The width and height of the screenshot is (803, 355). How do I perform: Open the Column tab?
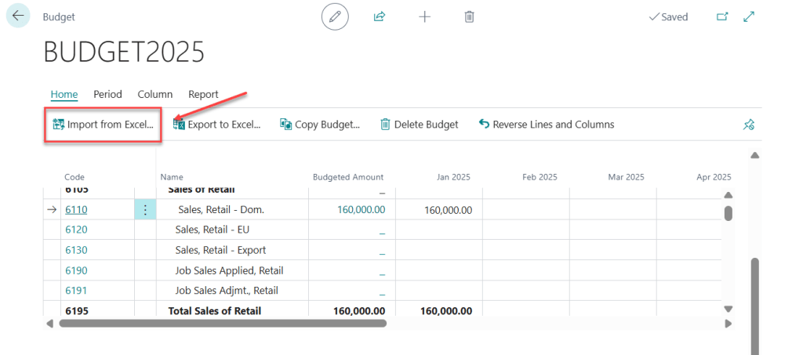[x=155, y=95]
